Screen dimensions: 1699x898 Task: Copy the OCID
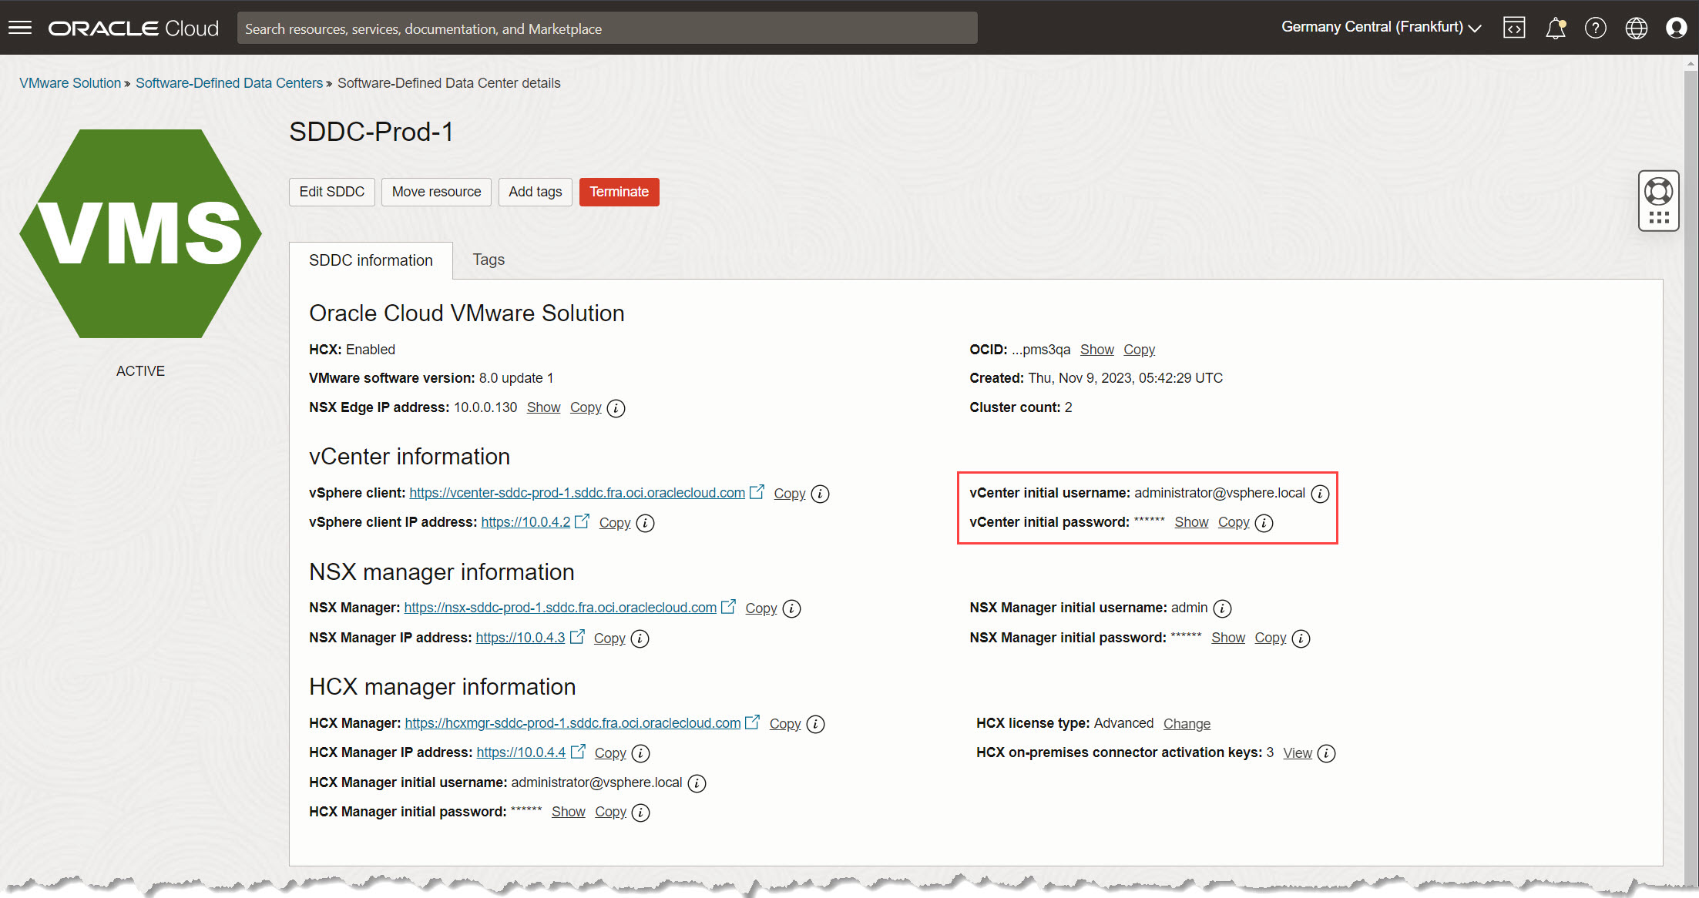pyautogui.click(x=1139, y=350)
